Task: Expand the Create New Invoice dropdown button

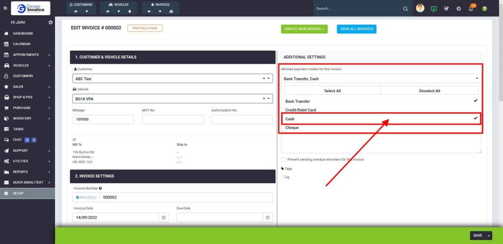Action: pos(304,29)
